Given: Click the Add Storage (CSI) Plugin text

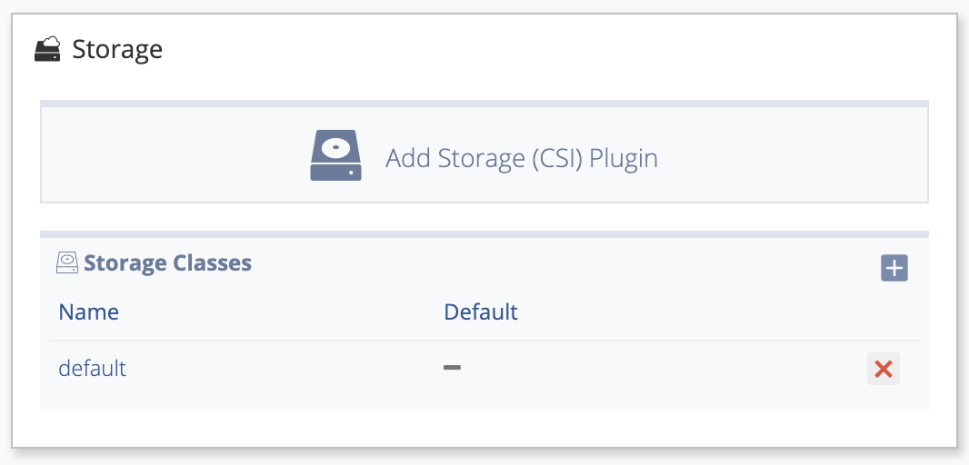Looking at the screenshot, I should tap(522, 158).
